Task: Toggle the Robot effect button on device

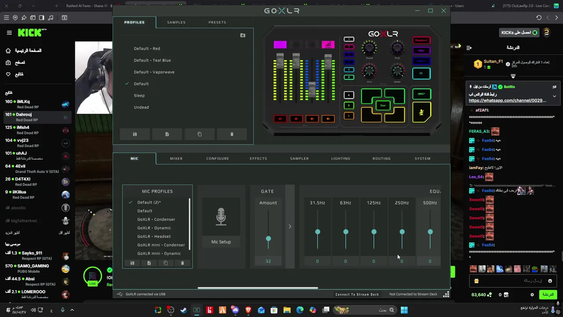Action: coord(421,51)
